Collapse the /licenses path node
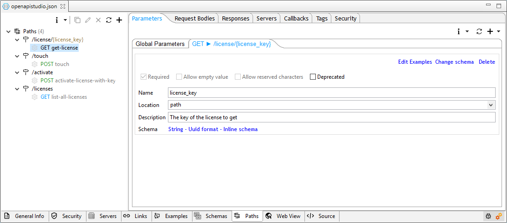507x223 pixels. pos(17,89)
